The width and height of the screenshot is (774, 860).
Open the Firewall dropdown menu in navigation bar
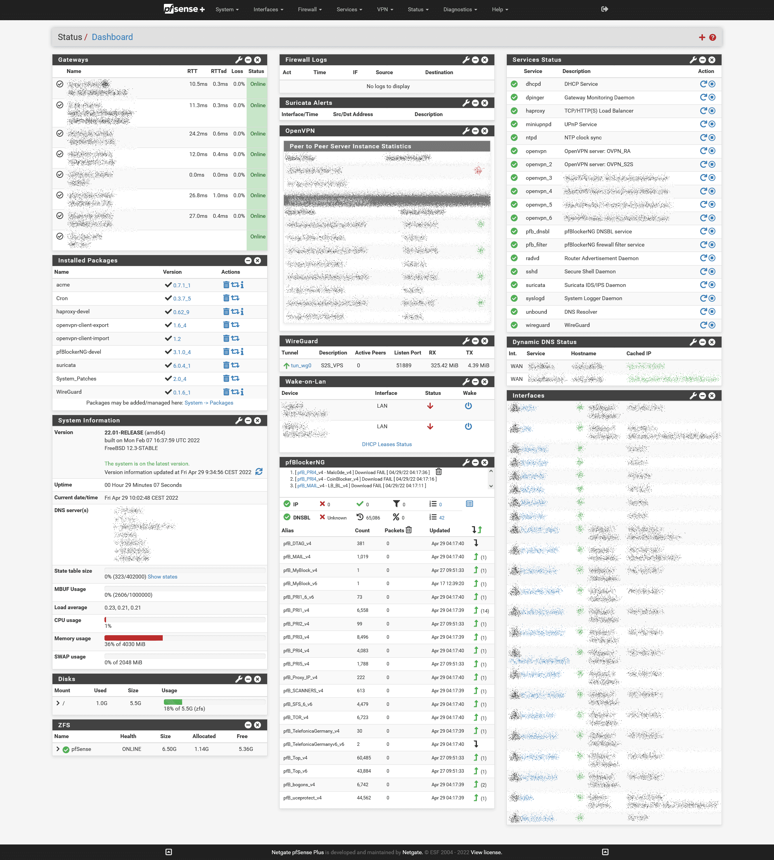tap(309, 9)
